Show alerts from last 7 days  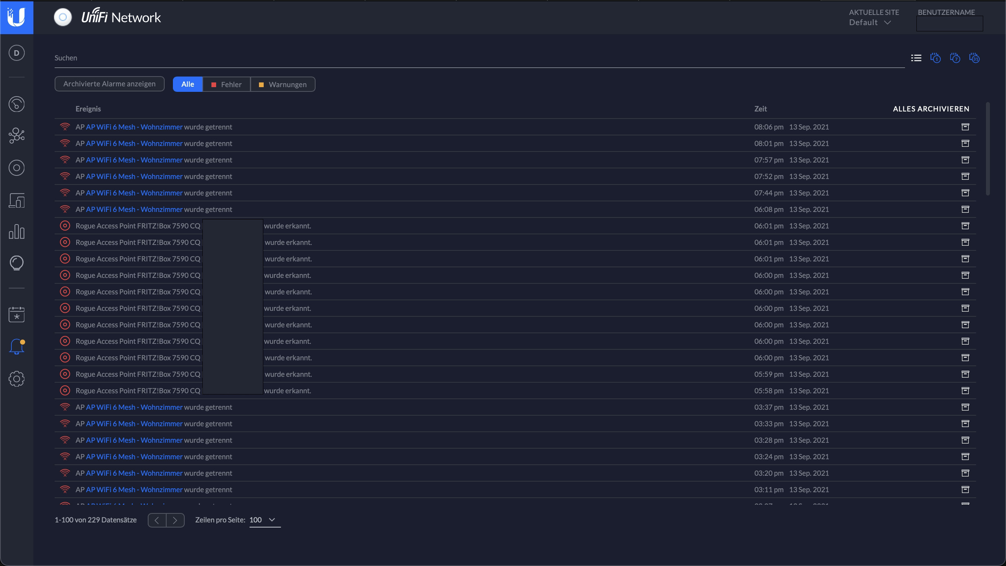955,58
